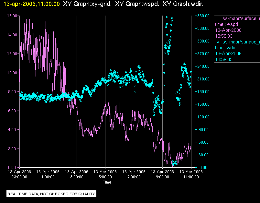Click the 330.00 wind direction axis label
The width and height of the screenshot is (260, 203).
click(x=203, y=29)
